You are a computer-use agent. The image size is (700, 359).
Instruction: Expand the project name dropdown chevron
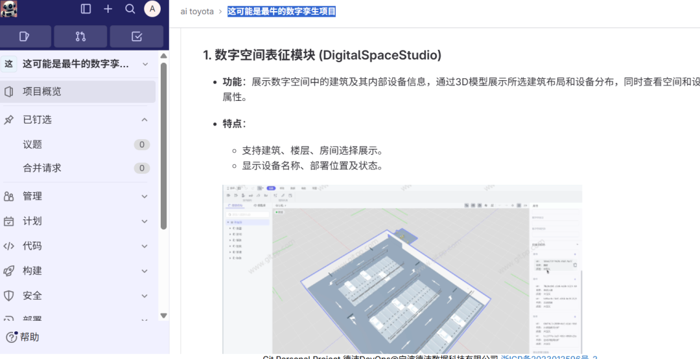coord(145,64)
